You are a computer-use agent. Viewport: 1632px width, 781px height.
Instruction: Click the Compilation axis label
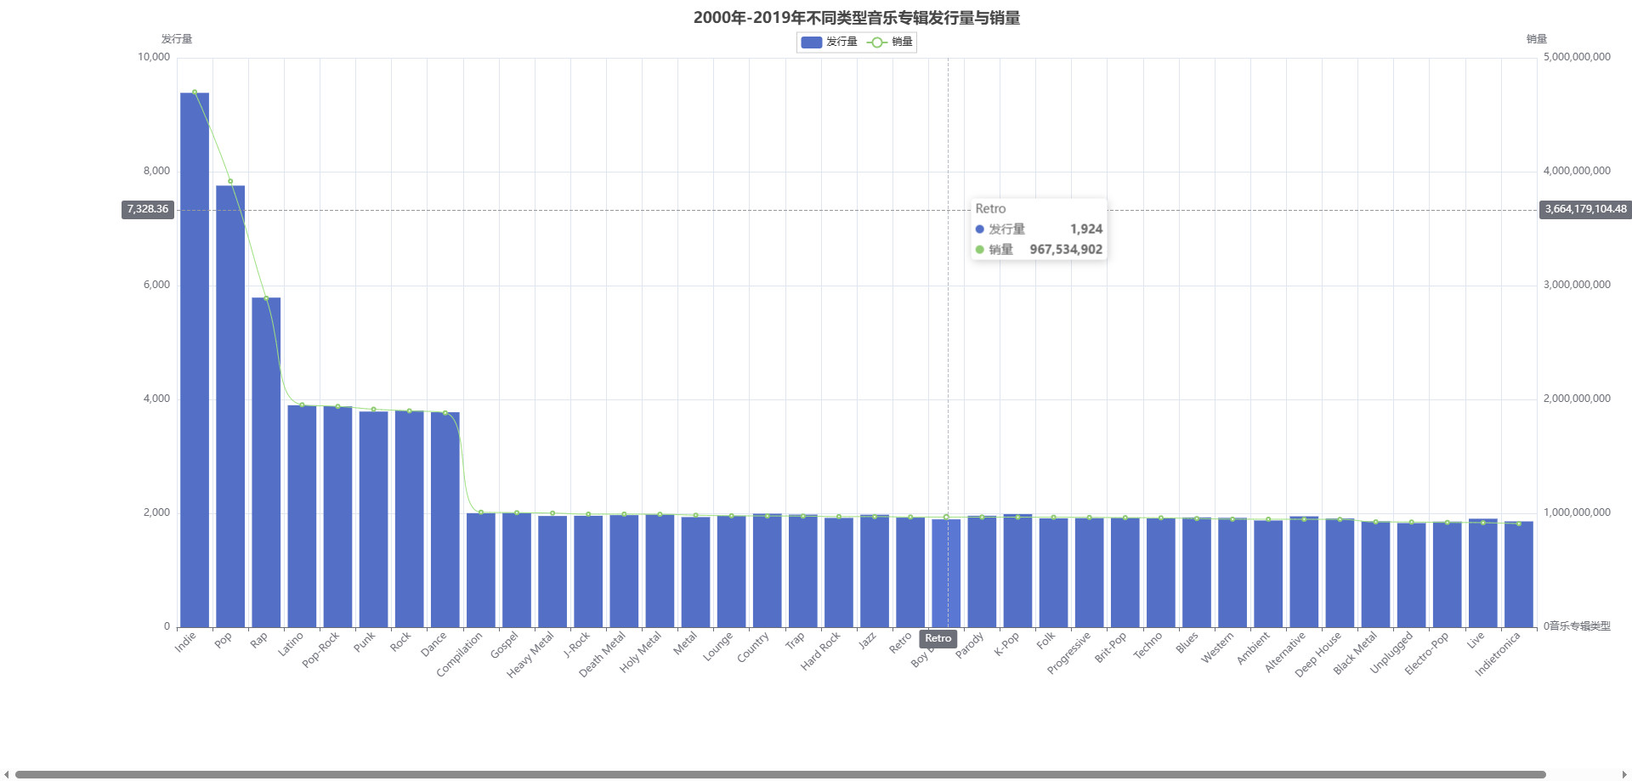(x=460, y=654)
